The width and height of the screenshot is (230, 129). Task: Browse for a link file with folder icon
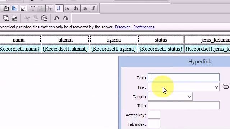pyautogui.click(x=226, y=86)
